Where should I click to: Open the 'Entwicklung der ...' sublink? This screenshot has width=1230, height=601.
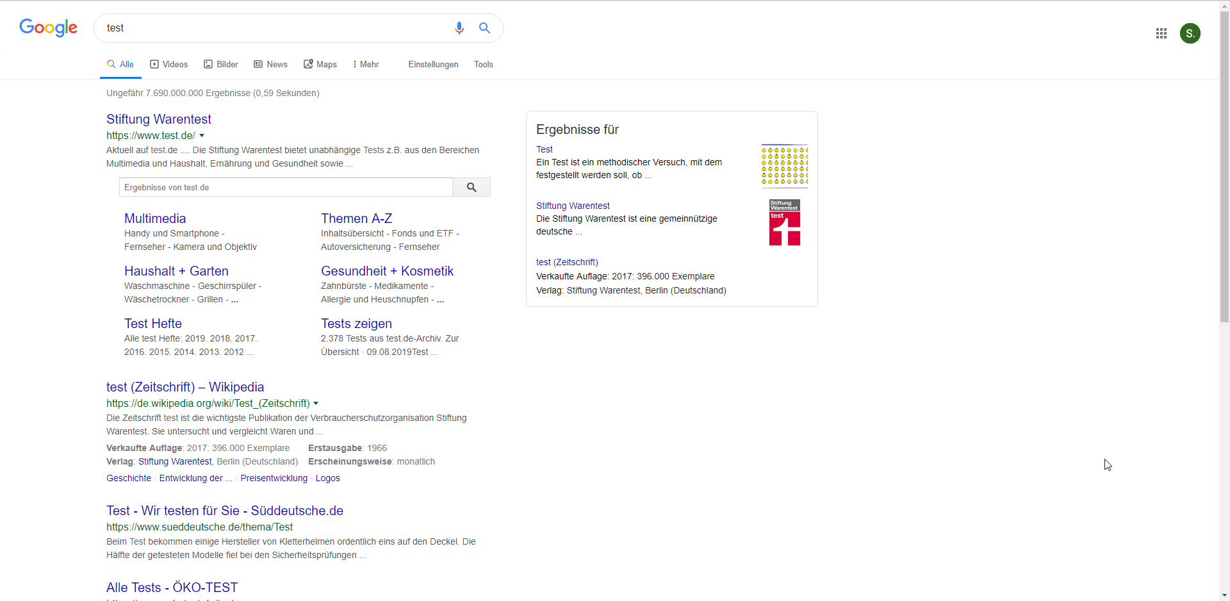tap(195, 478)
